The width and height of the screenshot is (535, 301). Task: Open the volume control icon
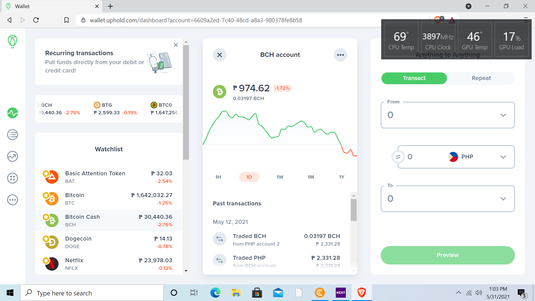click(x=479, y=293)
